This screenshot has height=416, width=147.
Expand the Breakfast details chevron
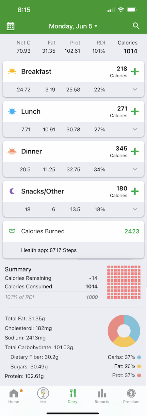tap(135, 89)
